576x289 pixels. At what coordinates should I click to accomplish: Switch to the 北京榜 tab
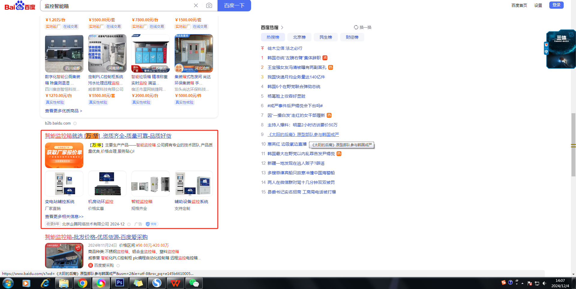point(299,37)
